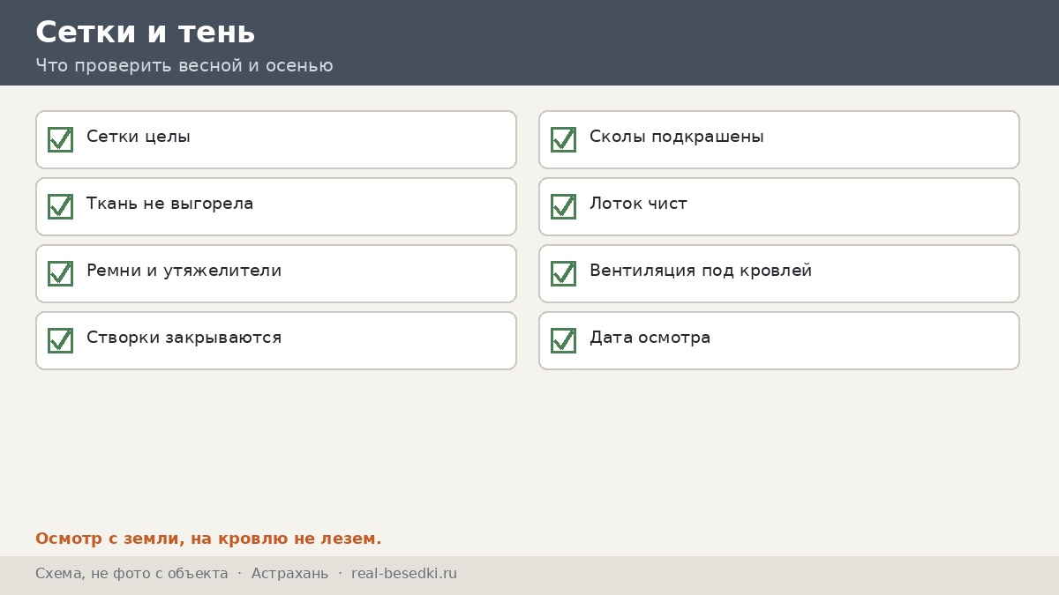The image size is (1059, 595).
Task: Click the 'Ткань не выгорела' label text
Action: pyautogui.click(x=169, y=205)
